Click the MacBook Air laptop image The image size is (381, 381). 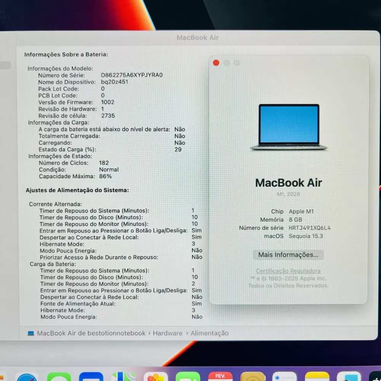[x=289, y=127]
